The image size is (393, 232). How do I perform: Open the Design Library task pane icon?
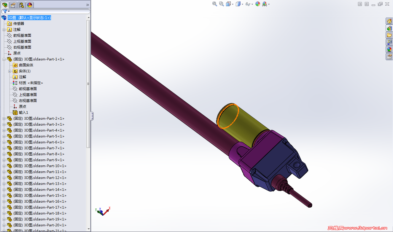(x=389, y=28)
